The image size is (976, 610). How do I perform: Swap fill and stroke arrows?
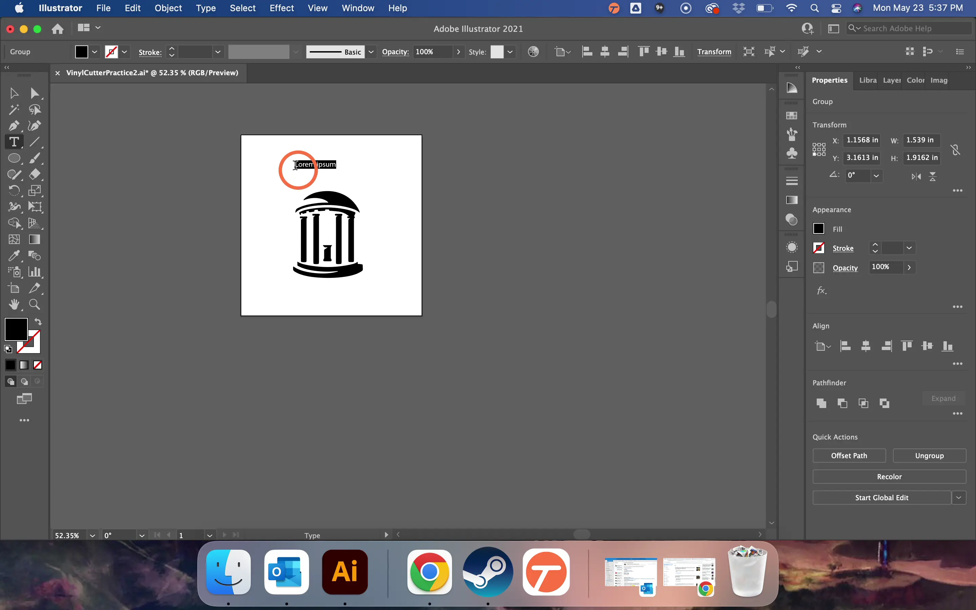coord(38,322)
